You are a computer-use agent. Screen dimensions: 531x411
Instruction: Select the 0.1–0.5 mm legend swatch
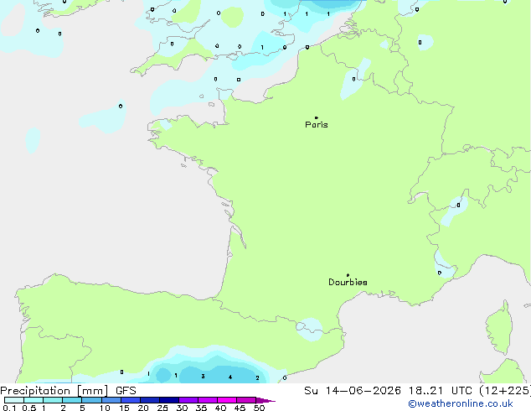(14, 400)
